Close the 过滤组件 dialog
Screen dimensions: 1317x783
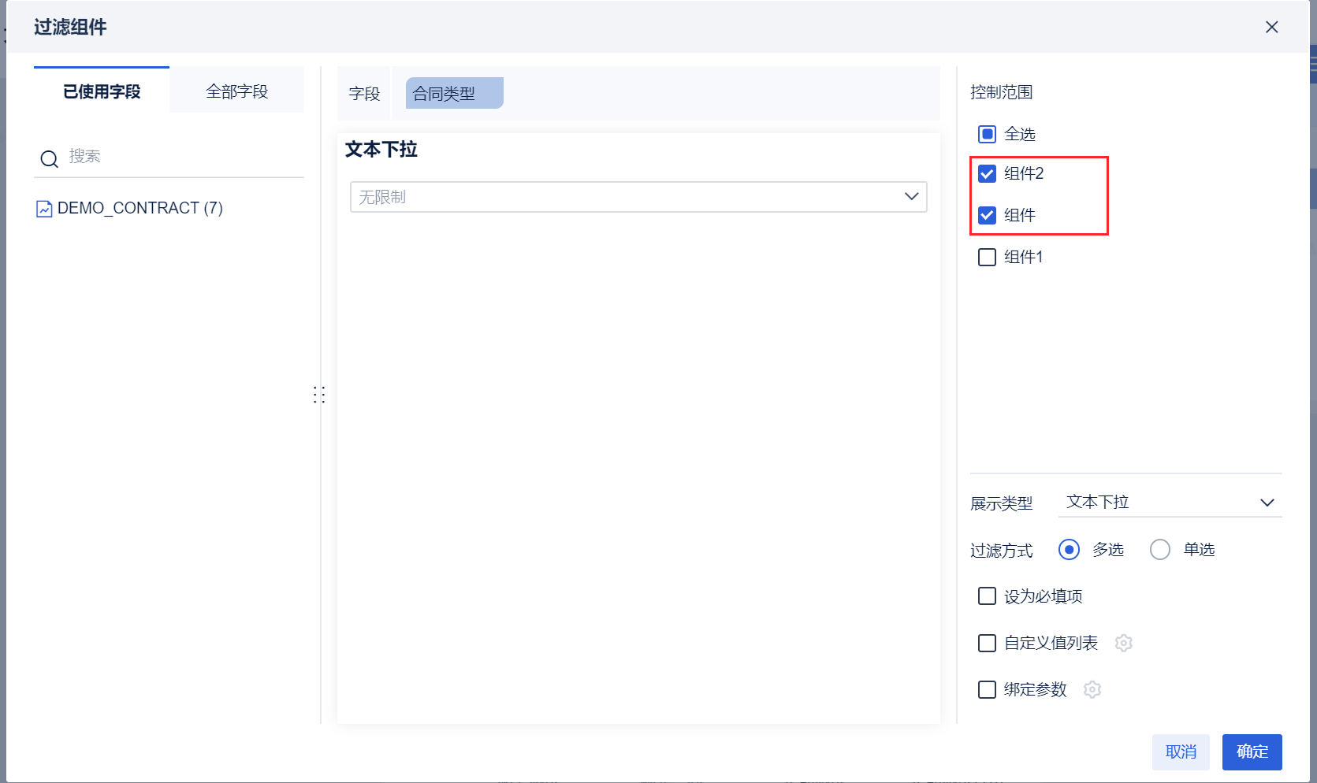pos(1271,28)
